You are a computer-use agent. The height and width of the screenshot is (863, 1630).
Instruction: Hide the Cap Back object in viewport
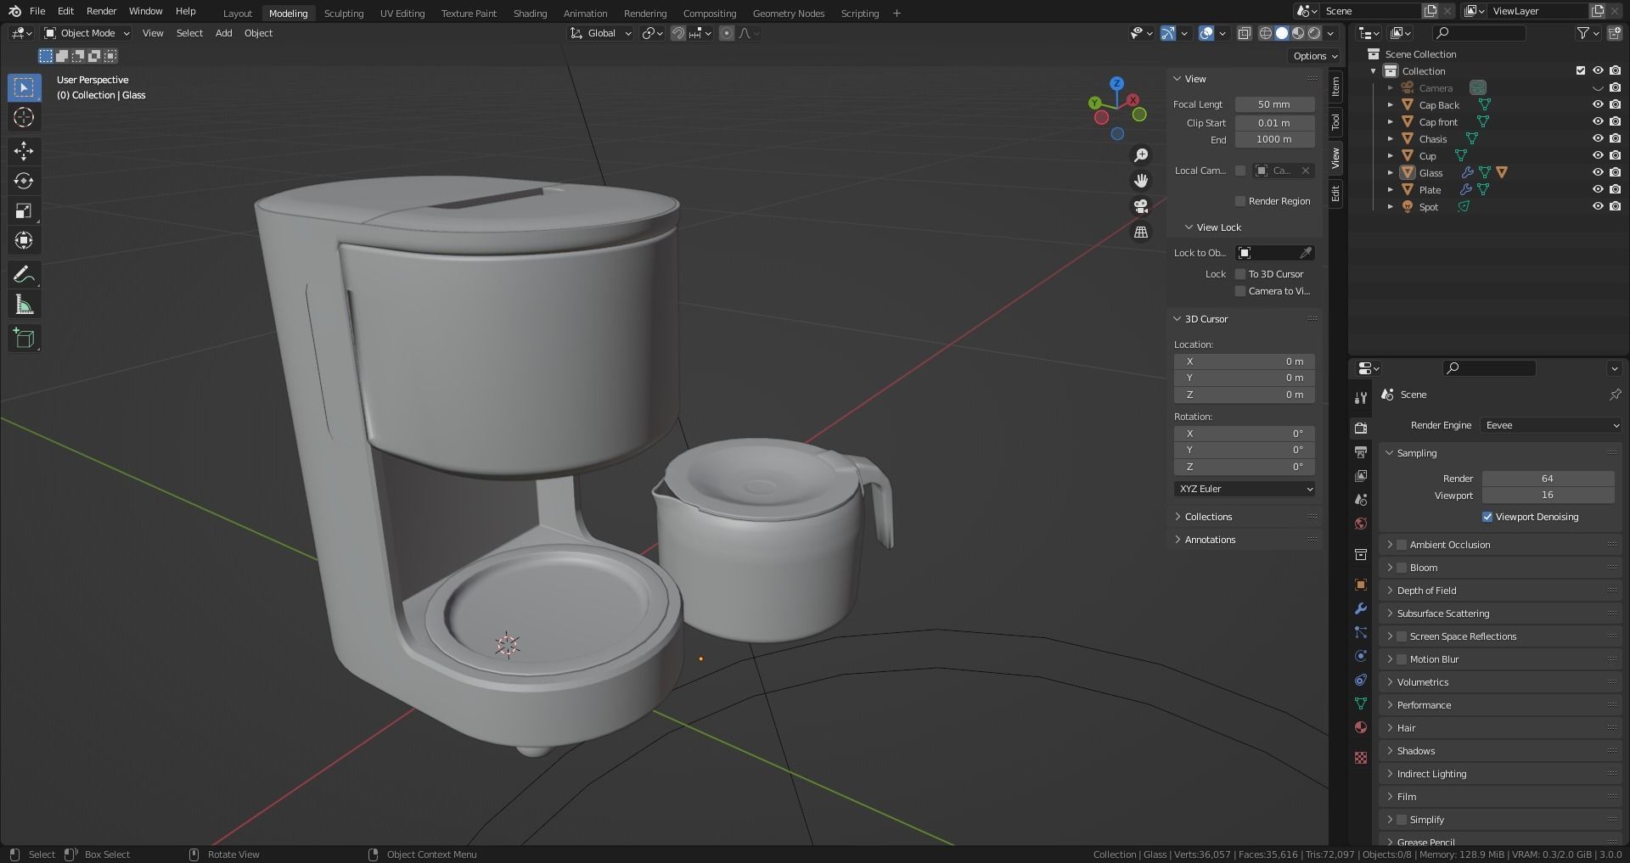click(1598, 104)
